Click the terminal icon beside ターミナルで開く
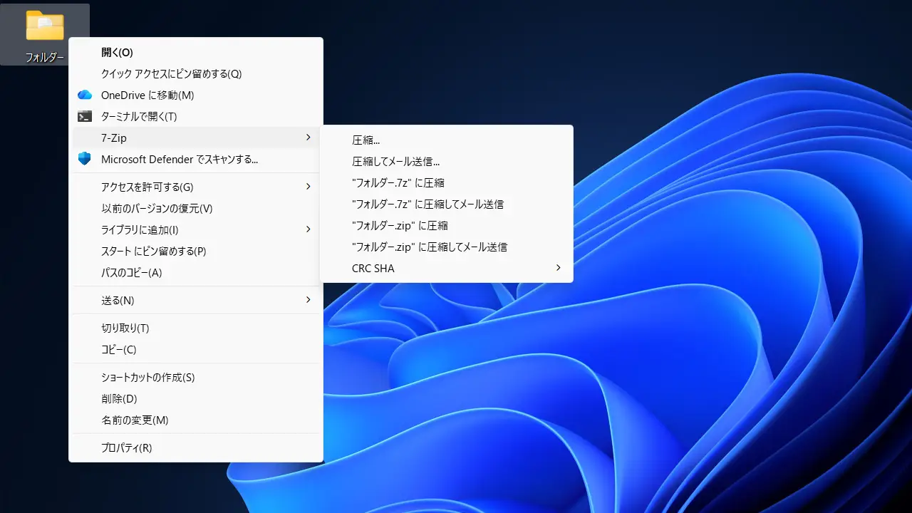 [85, 116]
